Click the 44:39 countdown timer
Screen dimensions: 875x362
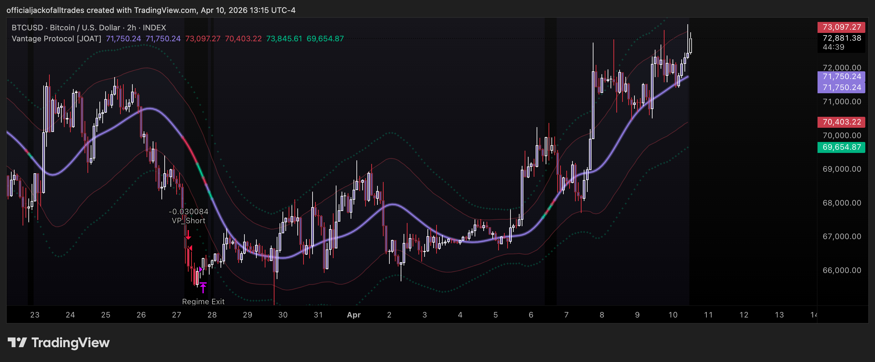pos(833,47)
